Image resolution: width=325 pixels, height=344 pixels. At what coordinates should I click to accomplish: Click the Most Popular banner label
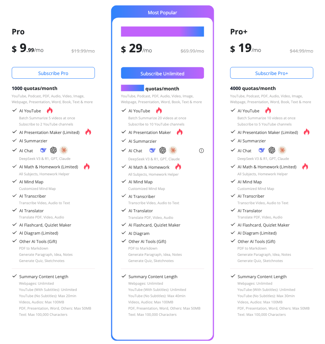pos(162,13)
